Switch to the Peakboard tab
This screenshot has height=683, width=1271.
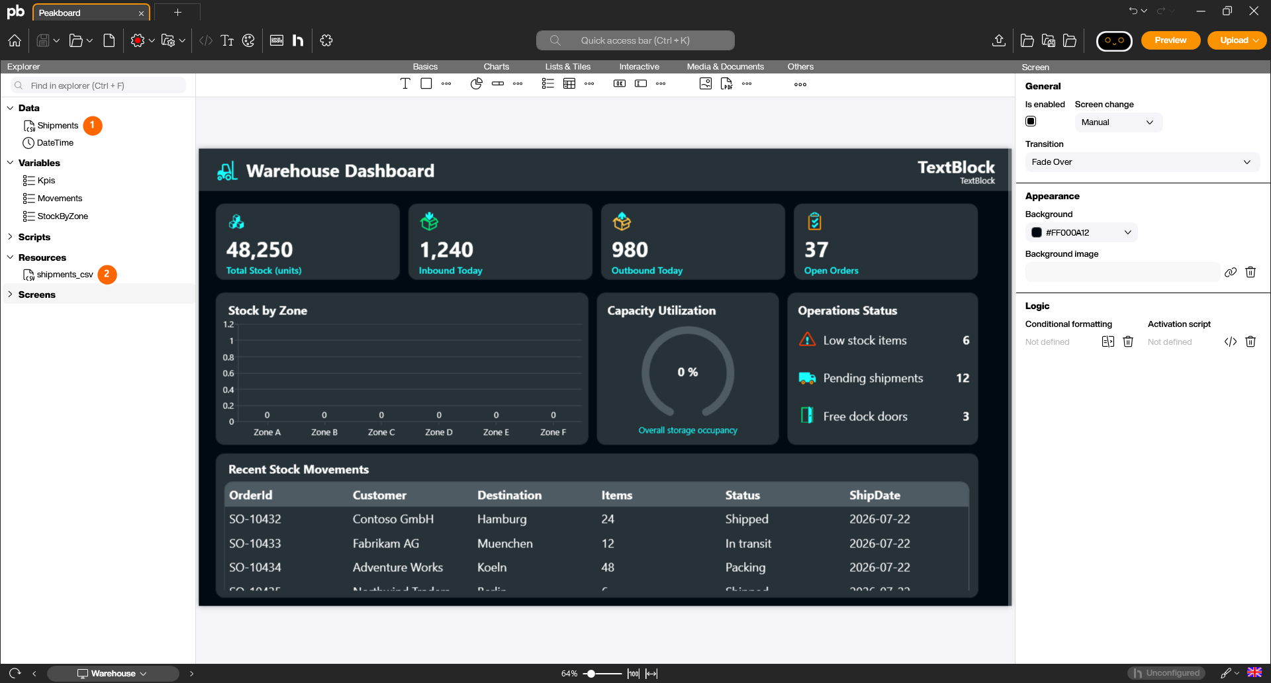point(91,13)
